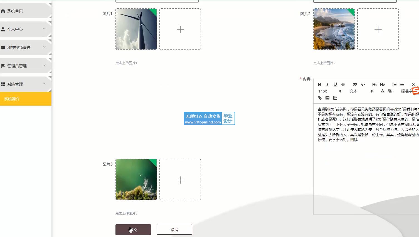Insert an image into the editor
The width and height of the screenshot is (419, 237).
(327, 98)
